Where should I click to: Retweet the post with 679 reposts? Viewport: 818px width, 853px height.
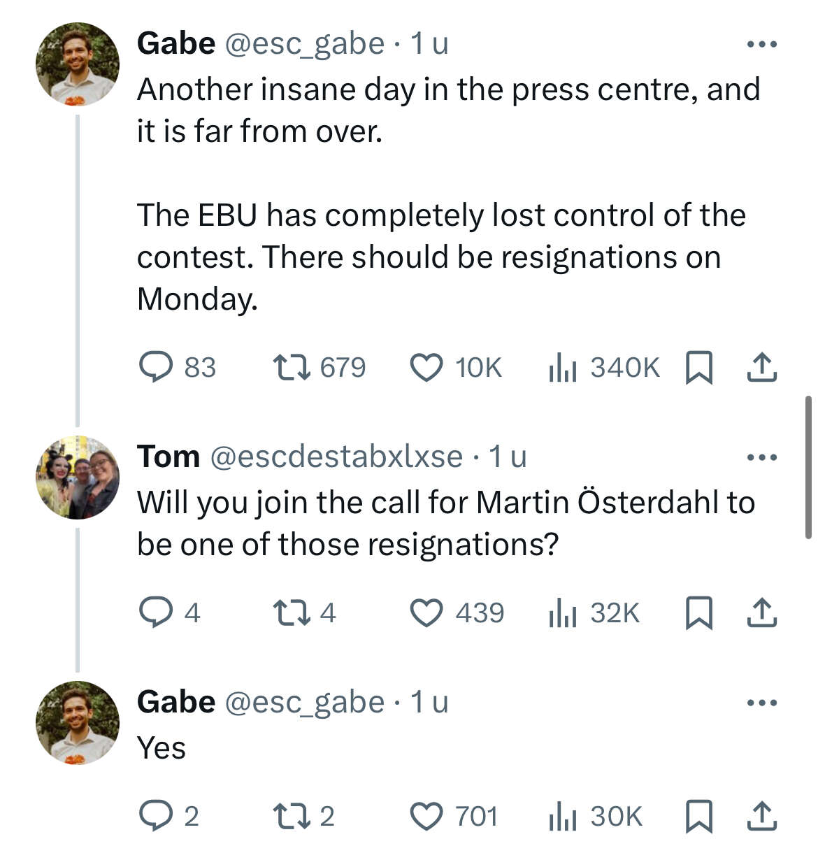tap(291, 367)
